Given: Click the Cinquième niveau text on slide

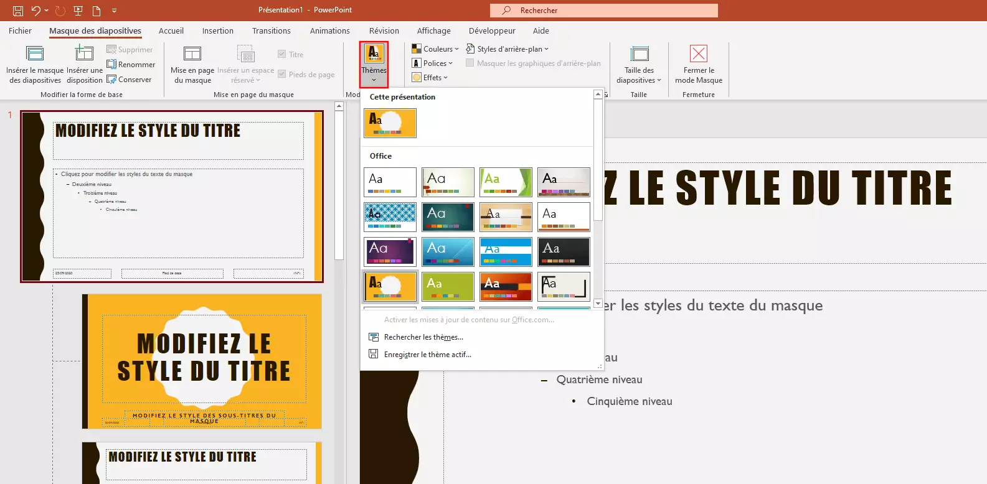Looking at the screenshot, I should 630,401.
